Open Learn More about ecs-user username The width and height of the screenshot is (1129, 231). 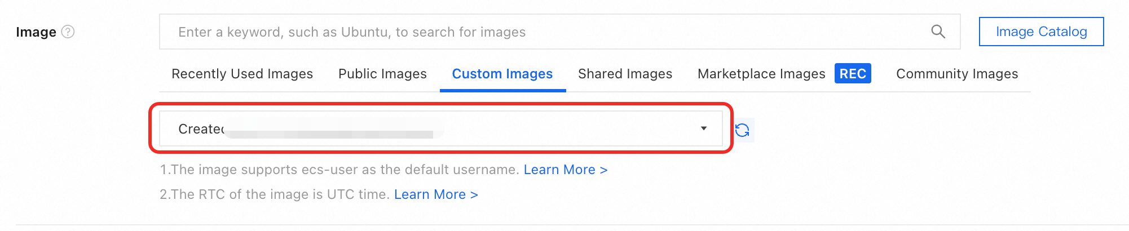(x=565, y=170)
